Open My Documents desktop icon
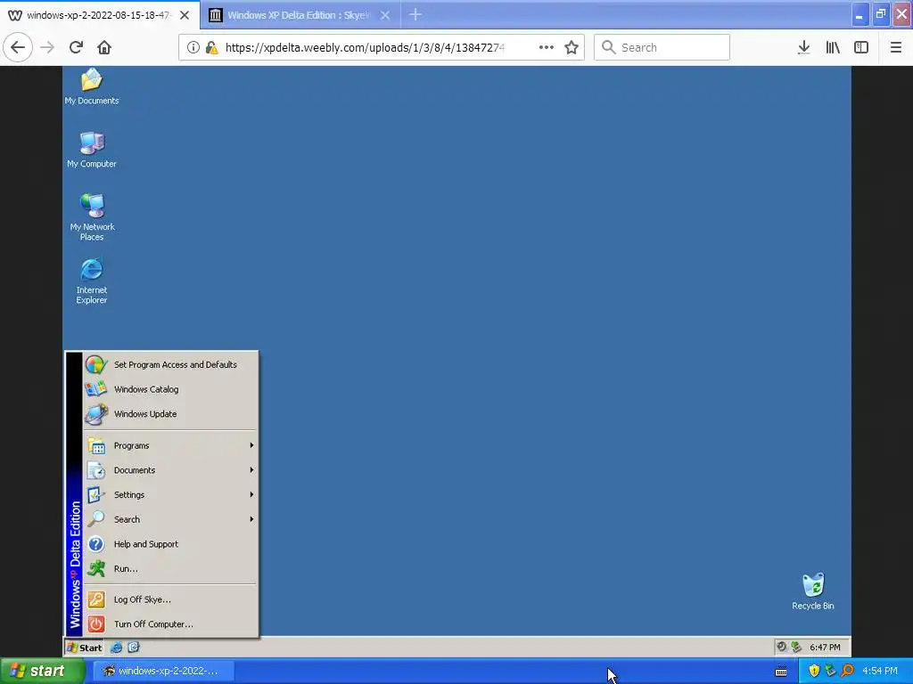Image resolution: width=913 pixels, height=684 pixels. [92, 86]
